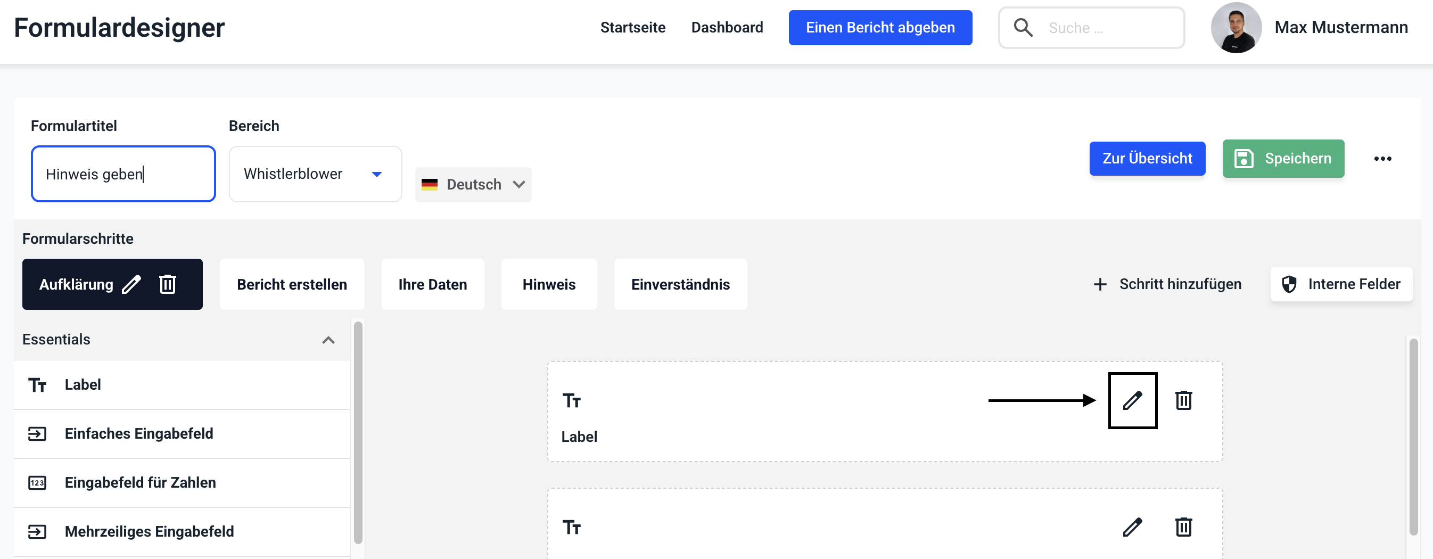Open the three-dot more options menu

pos(1382,159)
